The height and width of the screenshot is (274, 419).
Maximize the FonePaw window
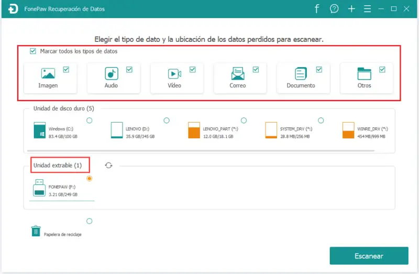[x=394, y=9]
